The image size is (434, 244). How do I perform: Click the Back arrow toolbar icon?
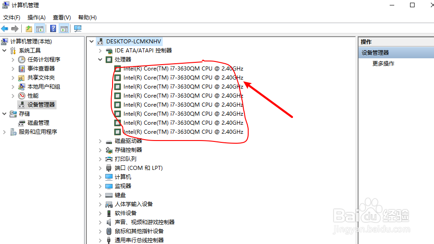pyautogui.click(x=5, y=28)
